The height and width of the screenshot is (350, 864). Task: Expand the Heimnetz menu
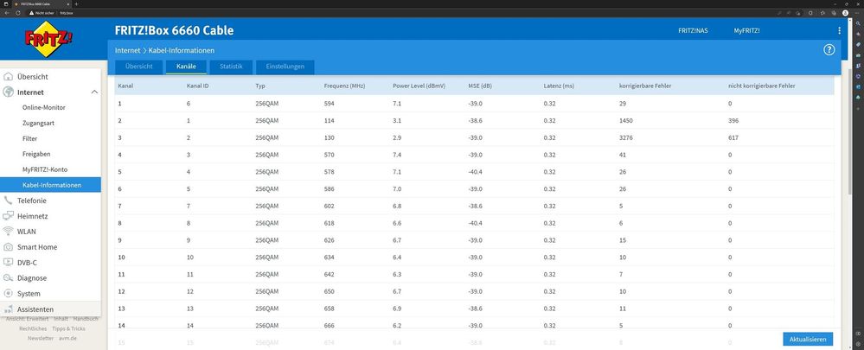51,216
